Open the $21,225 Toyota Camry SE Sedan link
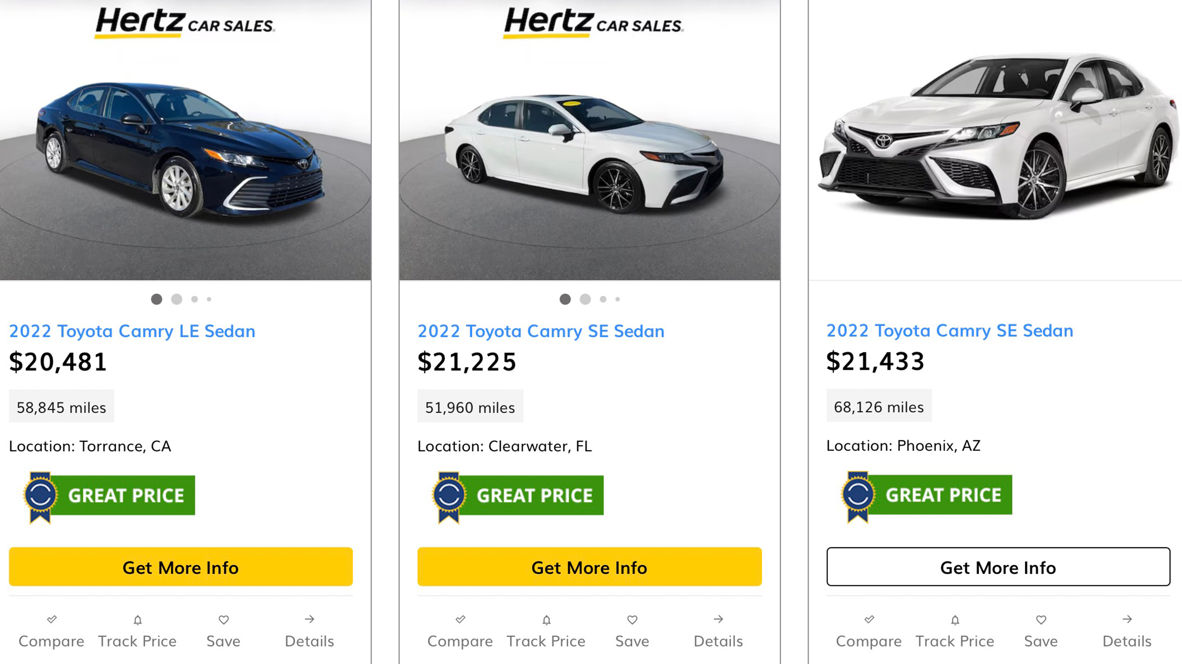Viewport: 1182px width, 664px height. (540, 331)
